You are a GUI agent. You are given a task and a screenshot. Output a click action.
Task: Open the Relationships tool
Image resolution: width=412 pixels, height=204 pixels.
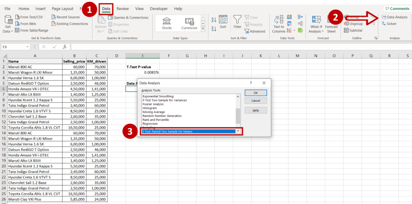300,24
